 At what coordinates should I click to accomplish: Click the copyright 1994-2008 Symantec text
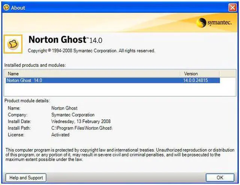(91, 51)
